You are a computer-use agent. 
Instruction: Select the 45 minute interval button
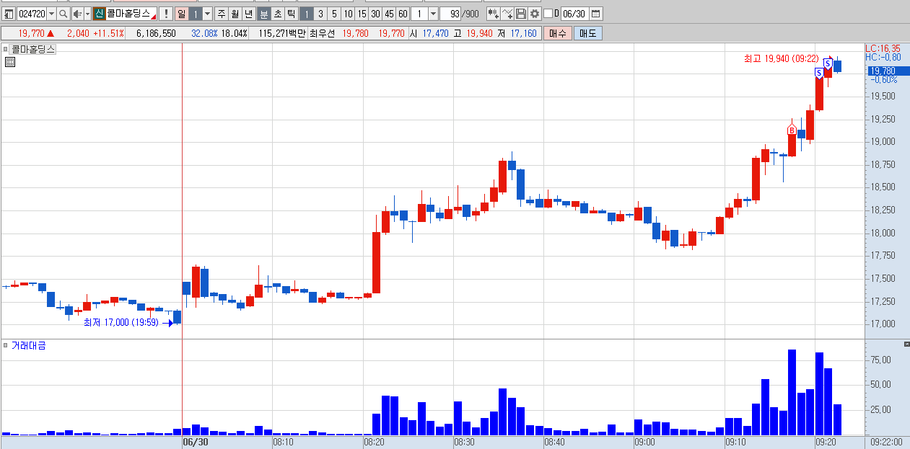click(389, 14)
